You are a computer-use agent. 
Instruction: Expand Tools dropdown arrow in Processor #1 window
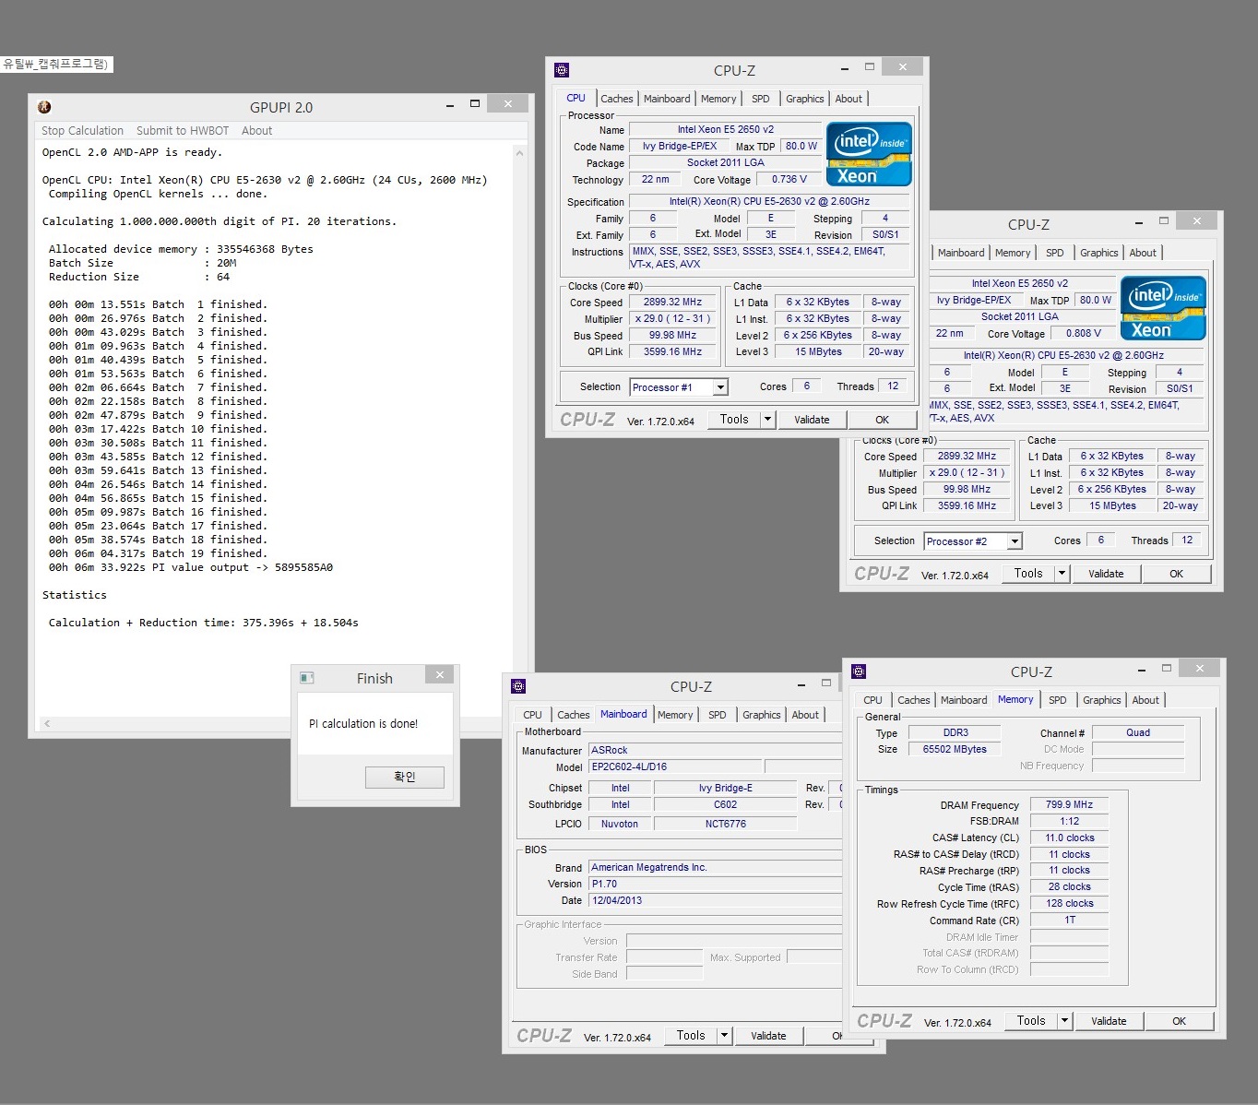click(x=767, y=419)
